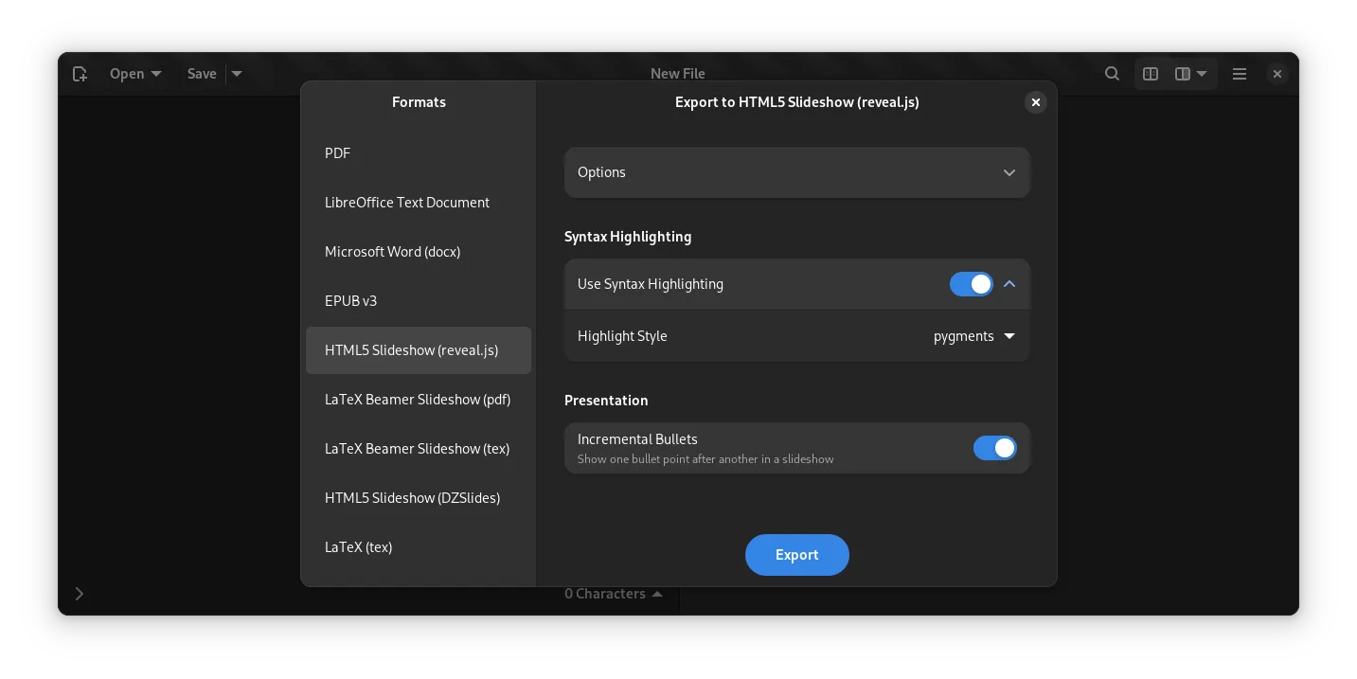Image resolution: width=1357 pixels, height=679 pixels.
Task: Disable Use Syntax Highlighting switch
Action: point(971,284)
